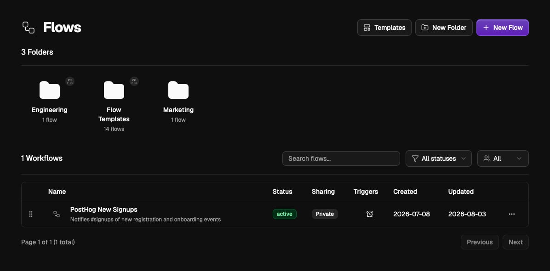This screenshot has width=550, height=271.
Task: Click the 'Page 1 of 1 (1 total)' text
Action: 48,242
